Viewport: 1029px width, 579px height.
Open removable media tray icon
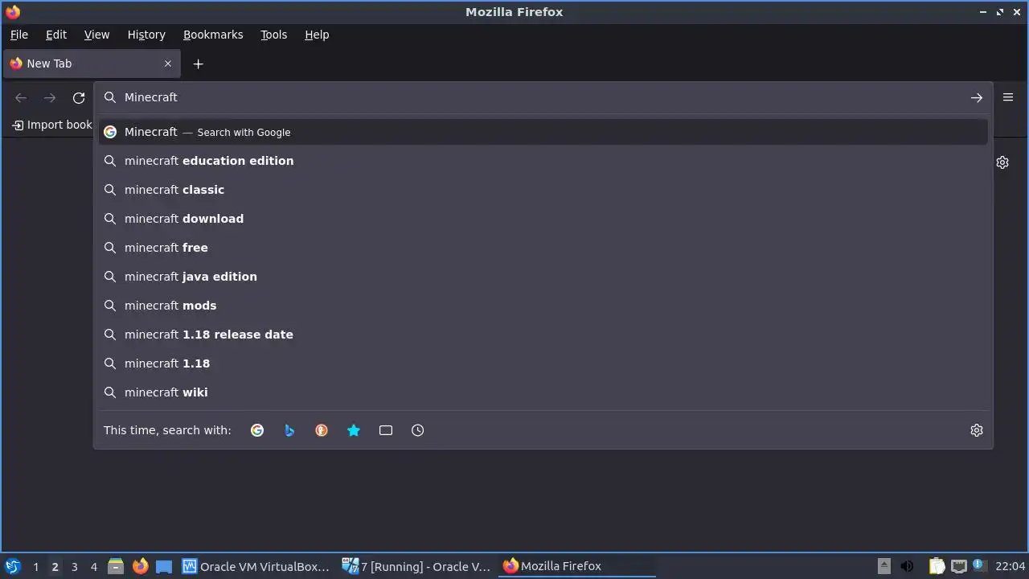(x=883, y=566)
